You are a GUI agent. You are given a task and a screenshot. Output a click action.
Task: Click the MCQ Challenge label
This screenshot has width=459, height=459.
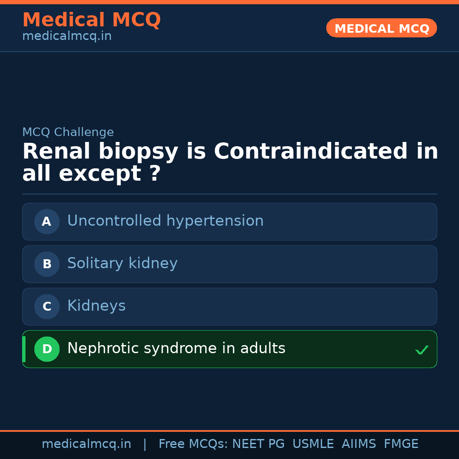[x=68, y=132]
